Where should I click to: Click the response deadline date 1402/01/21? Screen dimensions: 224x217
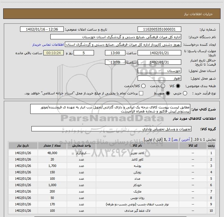[x=159, y=53]
